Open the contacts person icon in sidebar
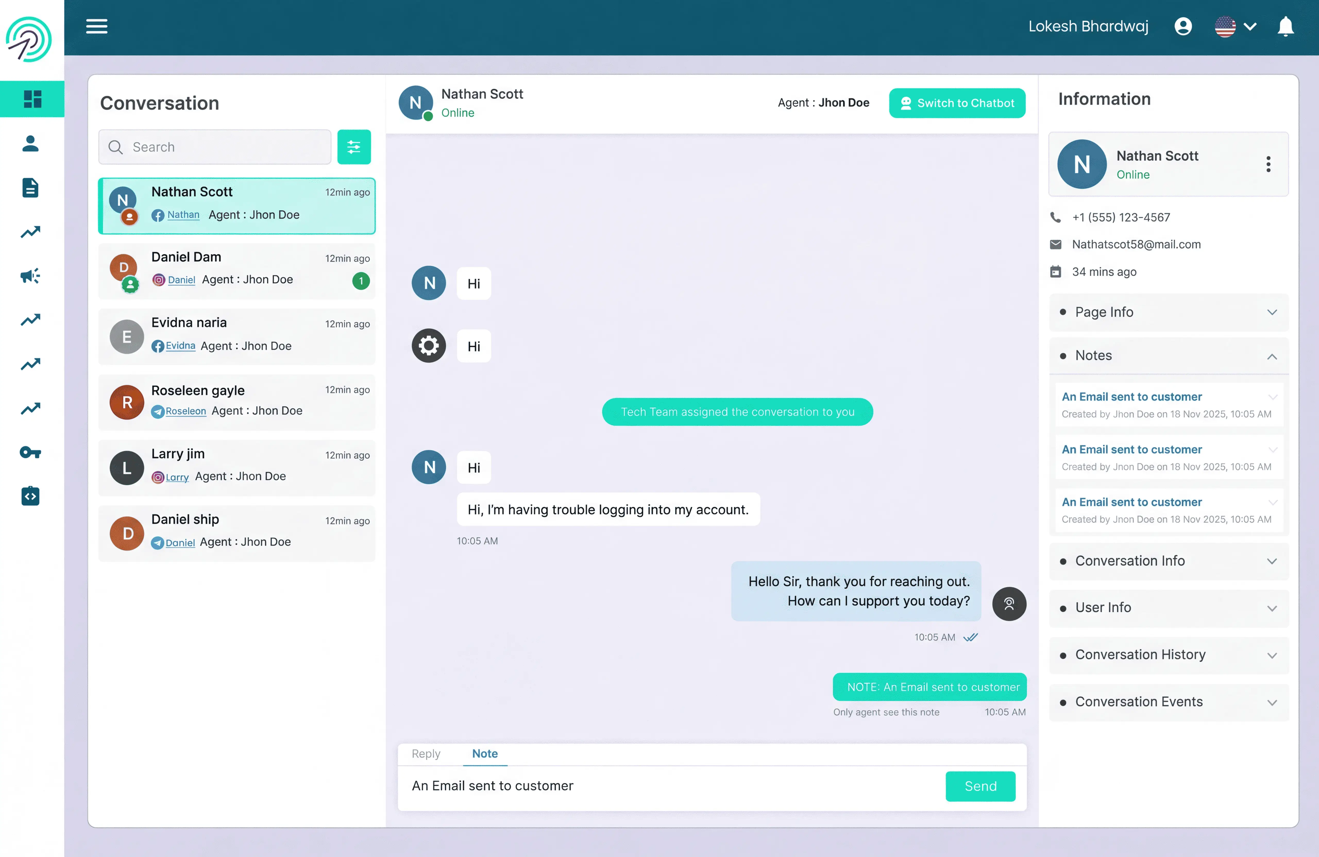1319x857 pixels. [30, 143]
